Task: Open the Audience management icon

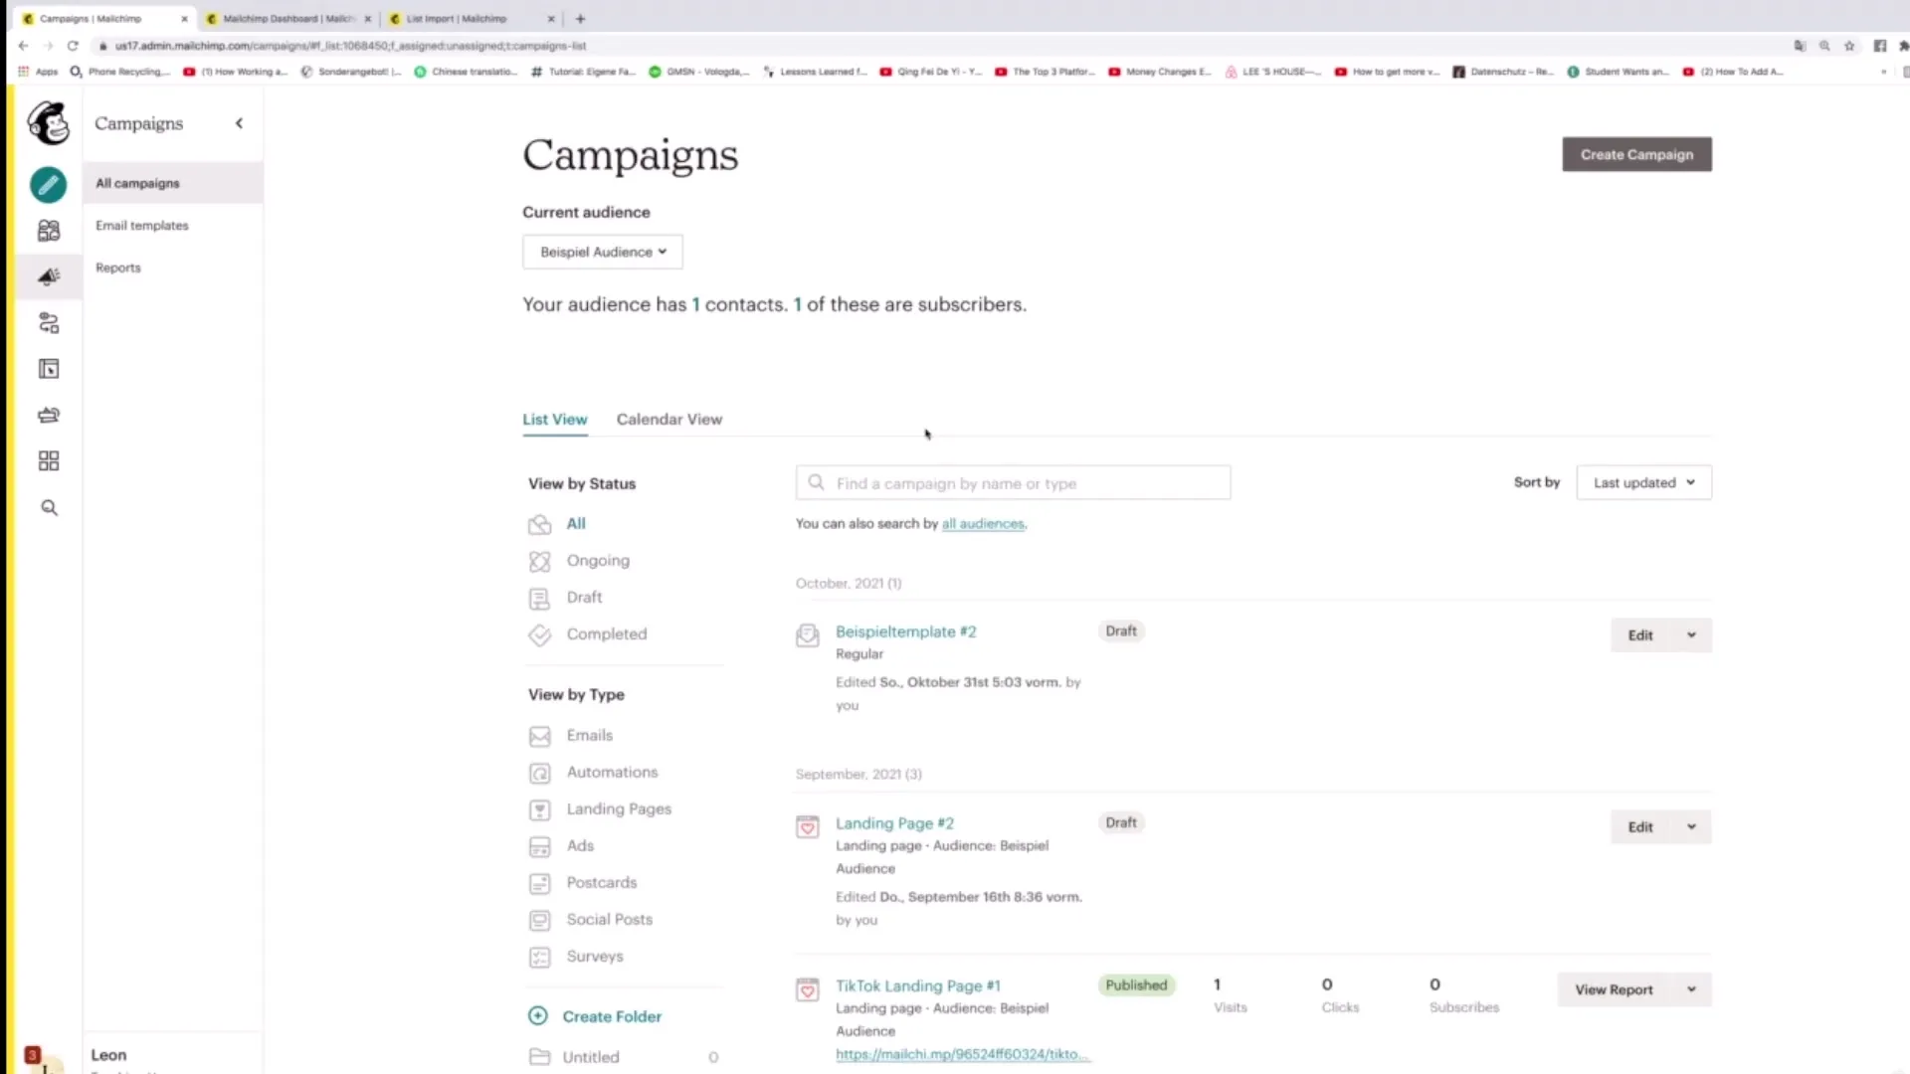Action: pos(49,231)
